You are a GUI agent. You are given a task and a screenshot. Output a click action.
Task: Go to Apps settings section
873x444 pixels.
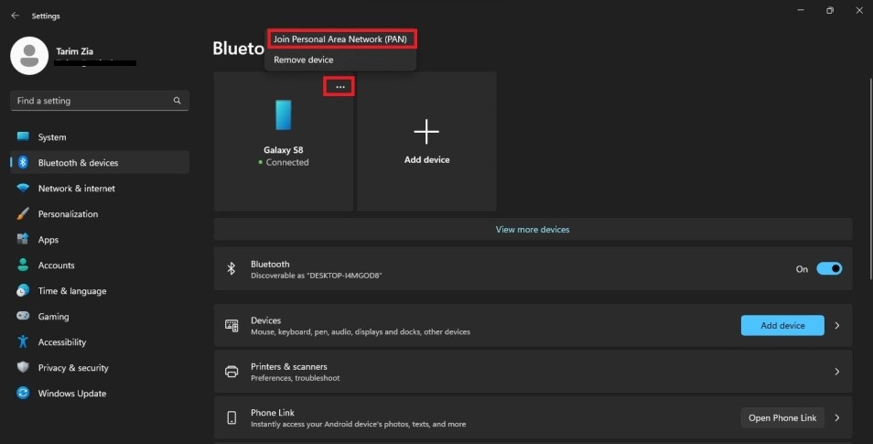click(48, 240)
